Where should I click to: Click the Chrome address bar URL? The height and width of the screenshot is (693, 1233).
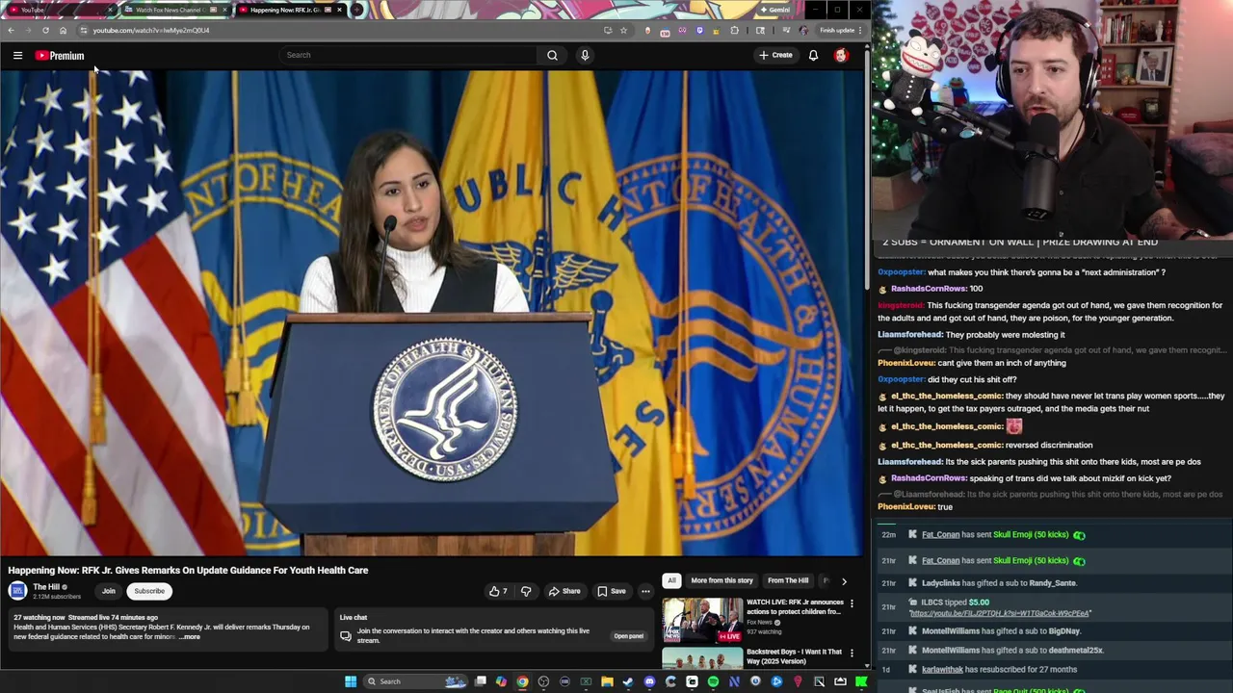pos(151,30)
